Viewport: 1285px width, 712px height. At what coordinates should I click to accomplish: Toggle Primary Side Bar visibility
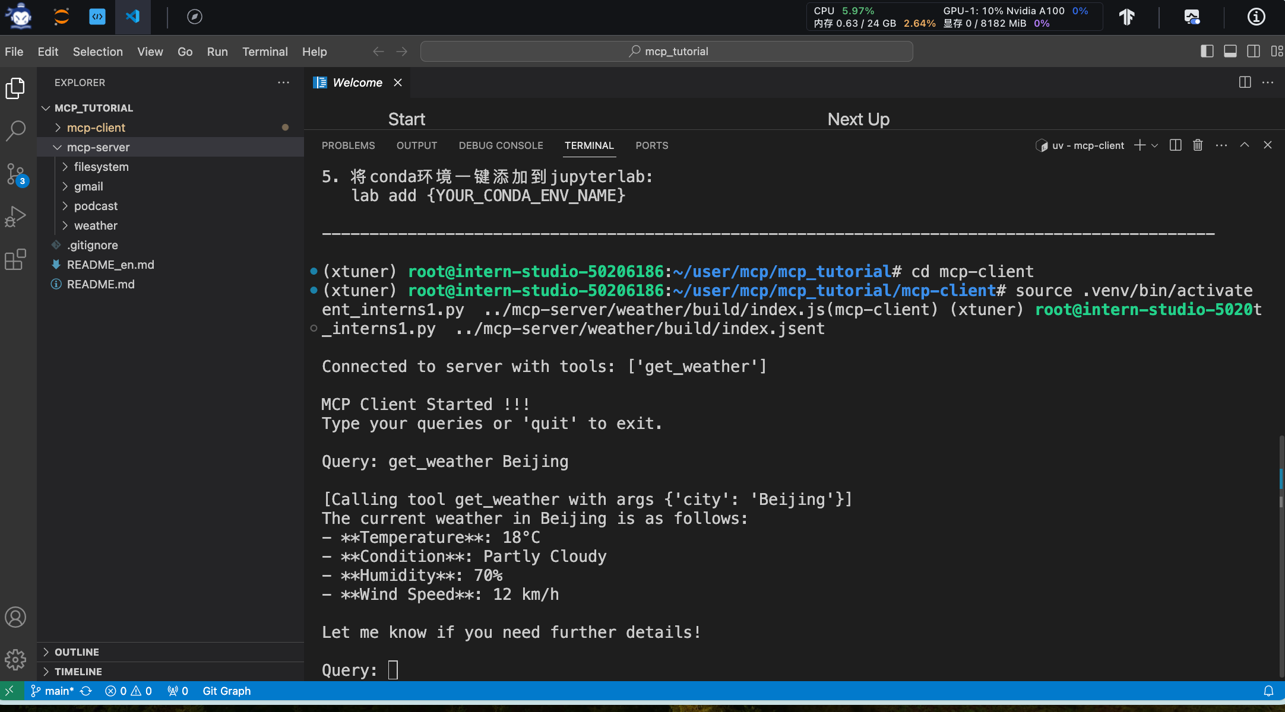(1207, 52)
